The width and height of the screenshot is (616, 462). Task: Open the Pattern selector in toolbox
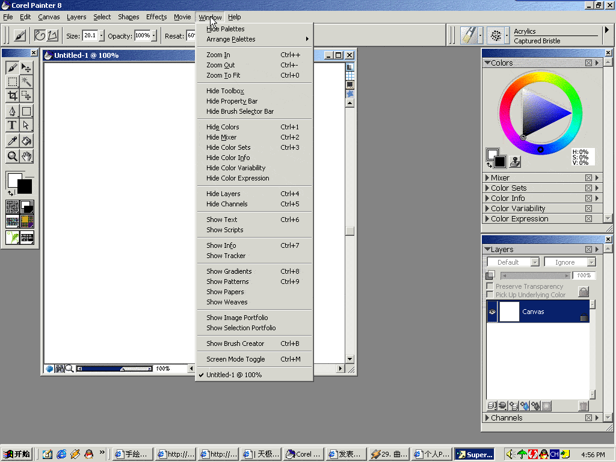13,221
